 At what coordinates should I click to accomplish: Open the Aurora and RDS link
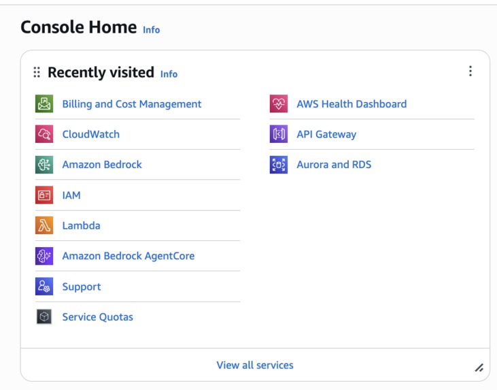pos(334,165)
